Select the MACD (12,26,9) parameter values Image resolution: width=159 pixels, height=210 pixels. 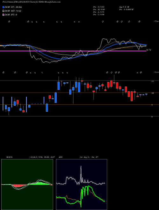[x=42, y=157]
